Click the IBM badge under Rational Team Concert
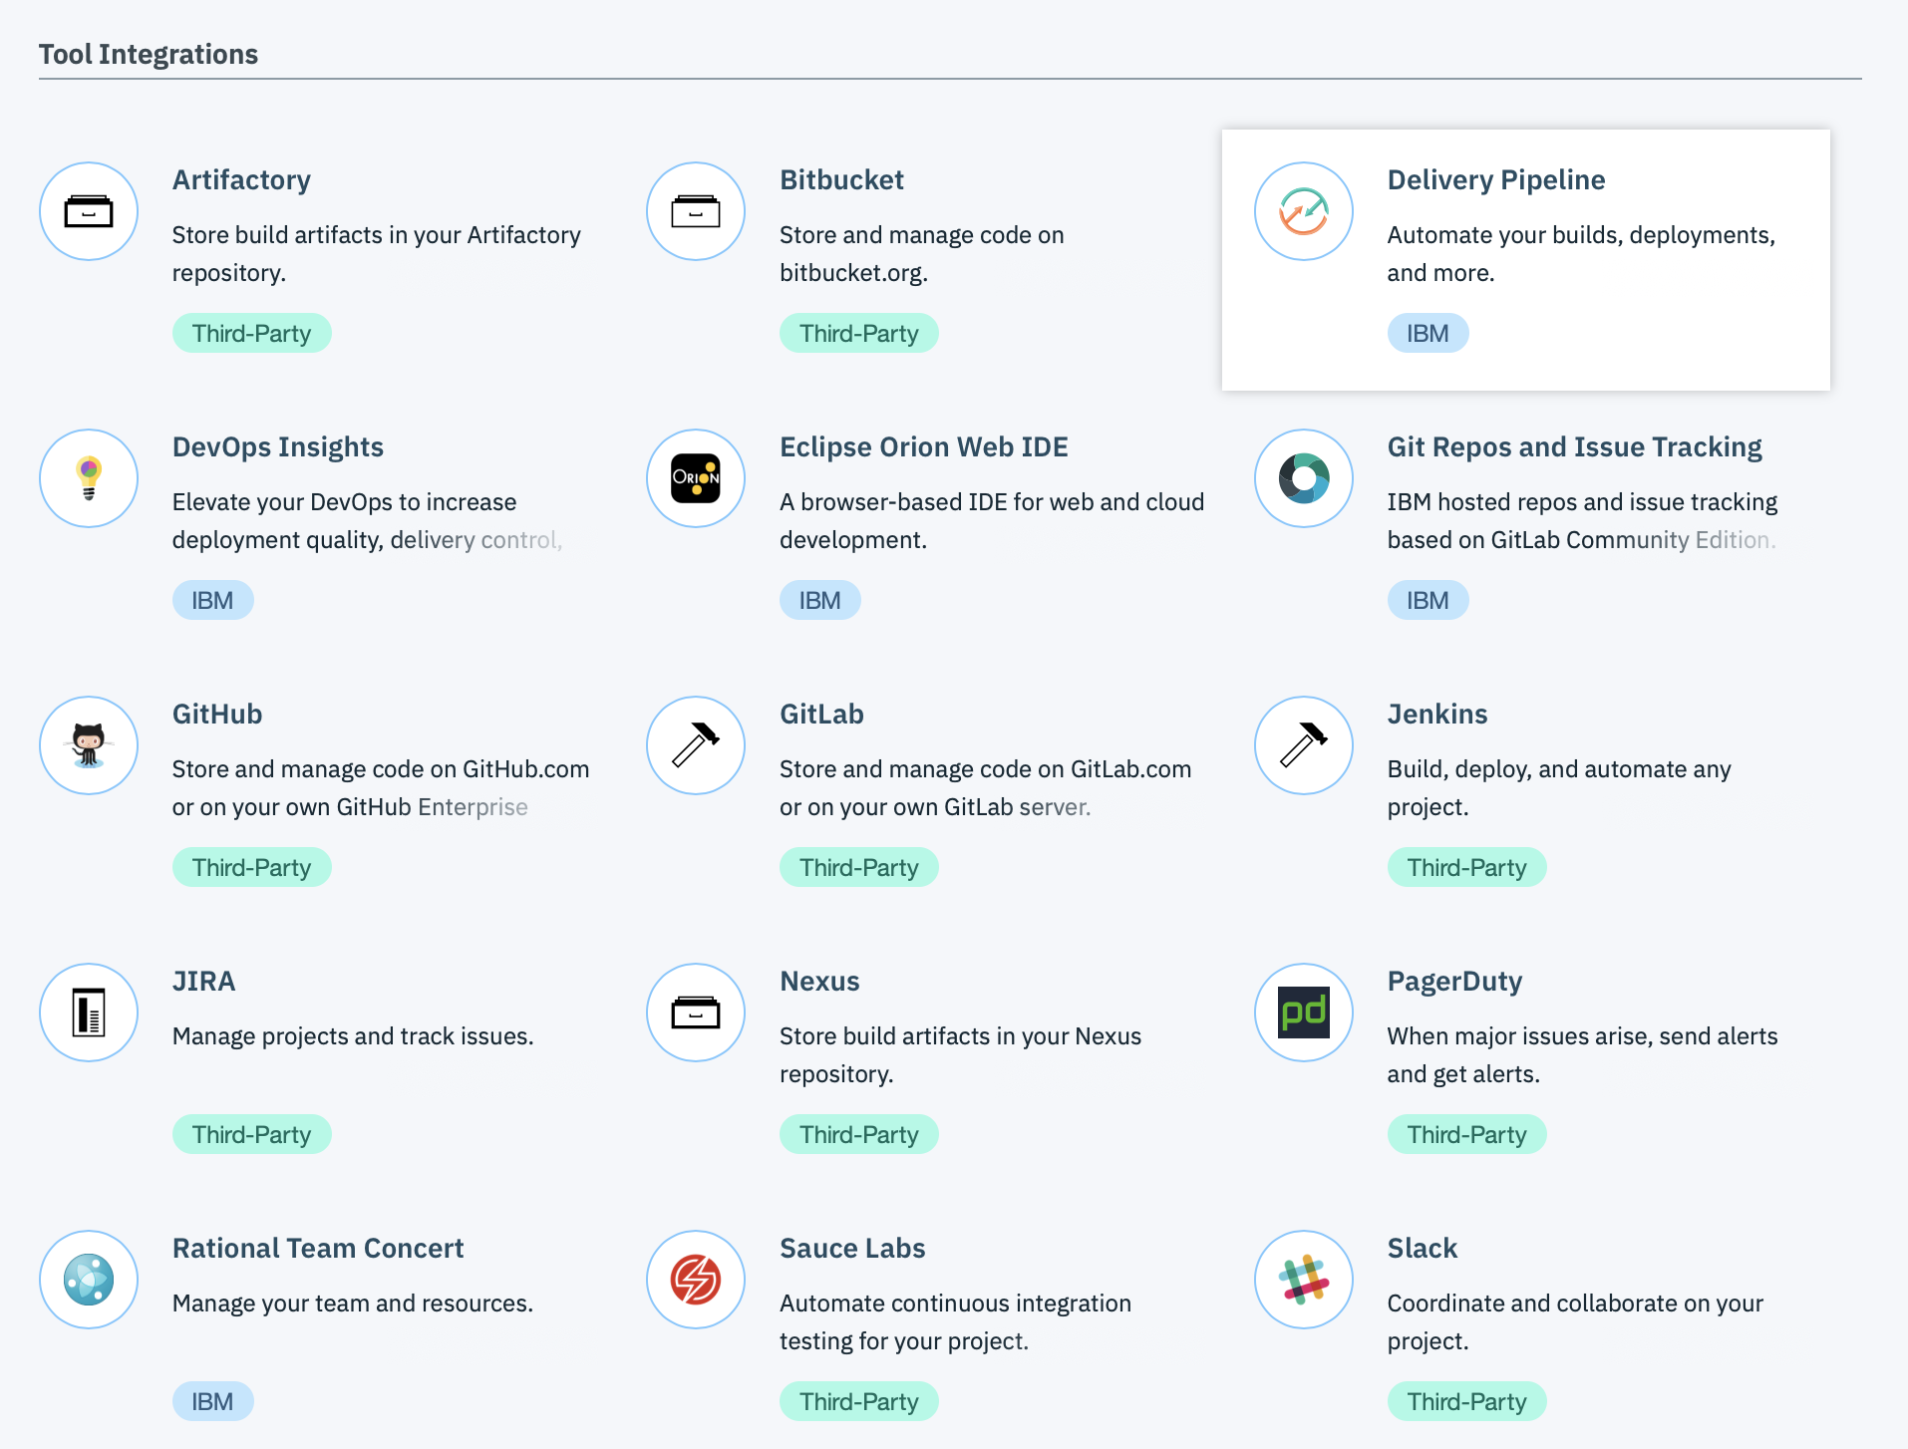This screenshot has width=1908, height=1449. [212, 1402]
